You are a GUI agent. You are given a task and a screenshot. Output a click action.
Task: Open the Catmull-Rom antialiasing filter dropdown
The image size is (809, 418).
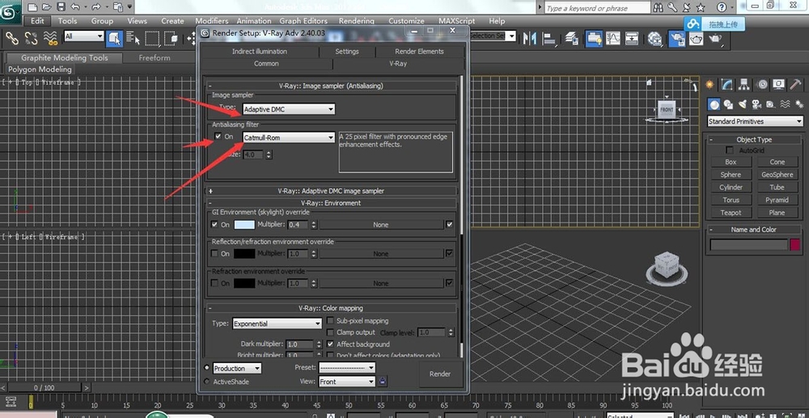pos(289,137)
